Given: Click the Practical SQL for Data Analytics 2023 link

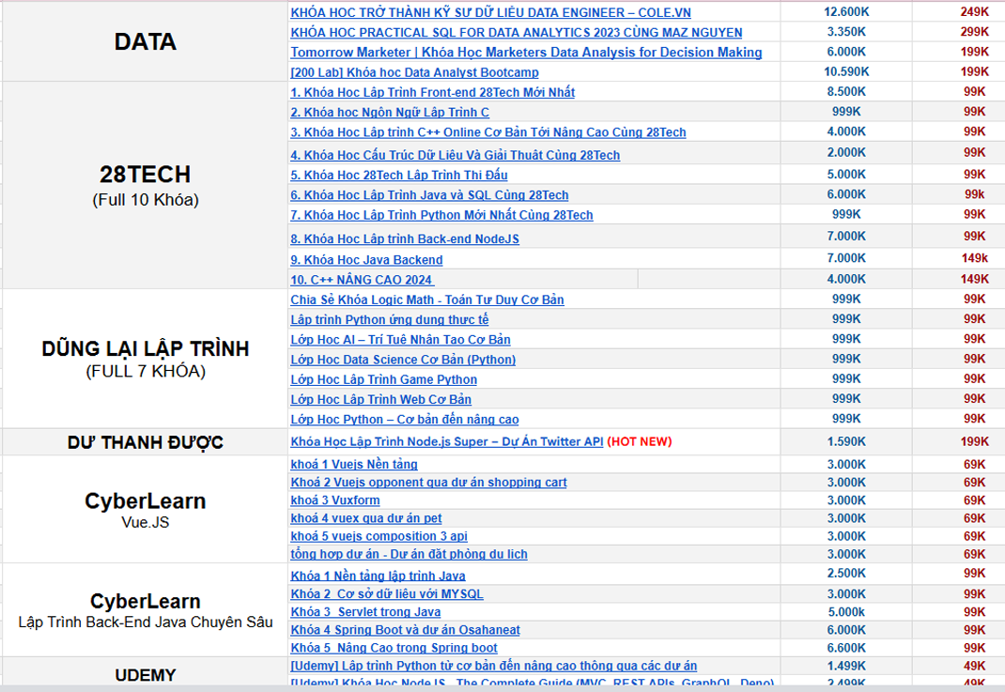Looking at the screenshot, I should tap(516, 32).
